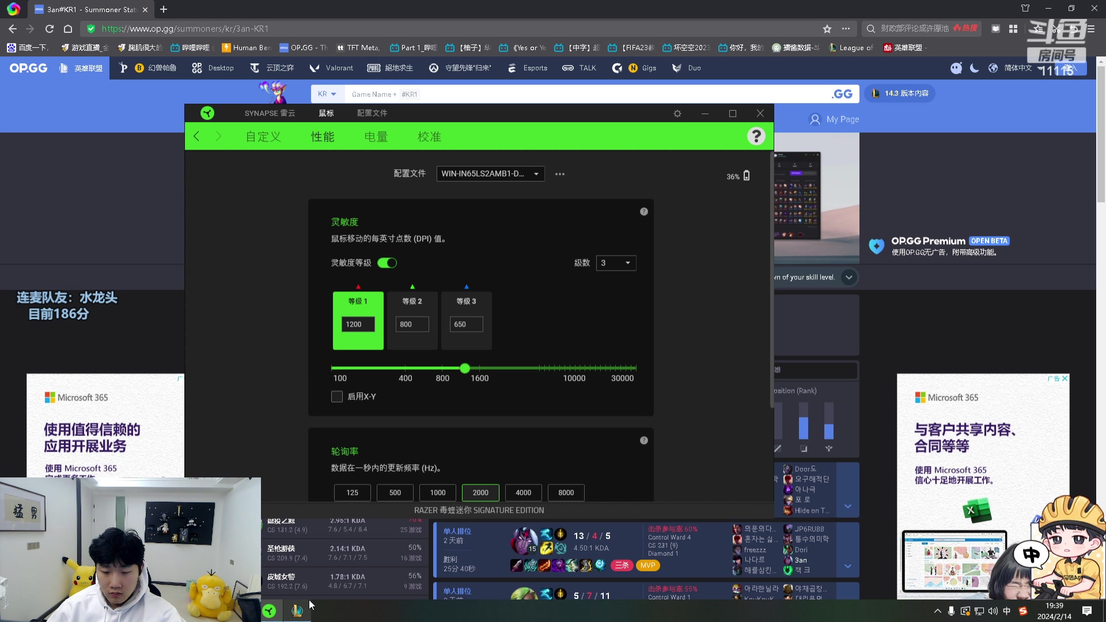The height and width of the screenshot is (622, 1106).
Task: Expand the skill level banner chevron
Action: (x=849, y=278)
